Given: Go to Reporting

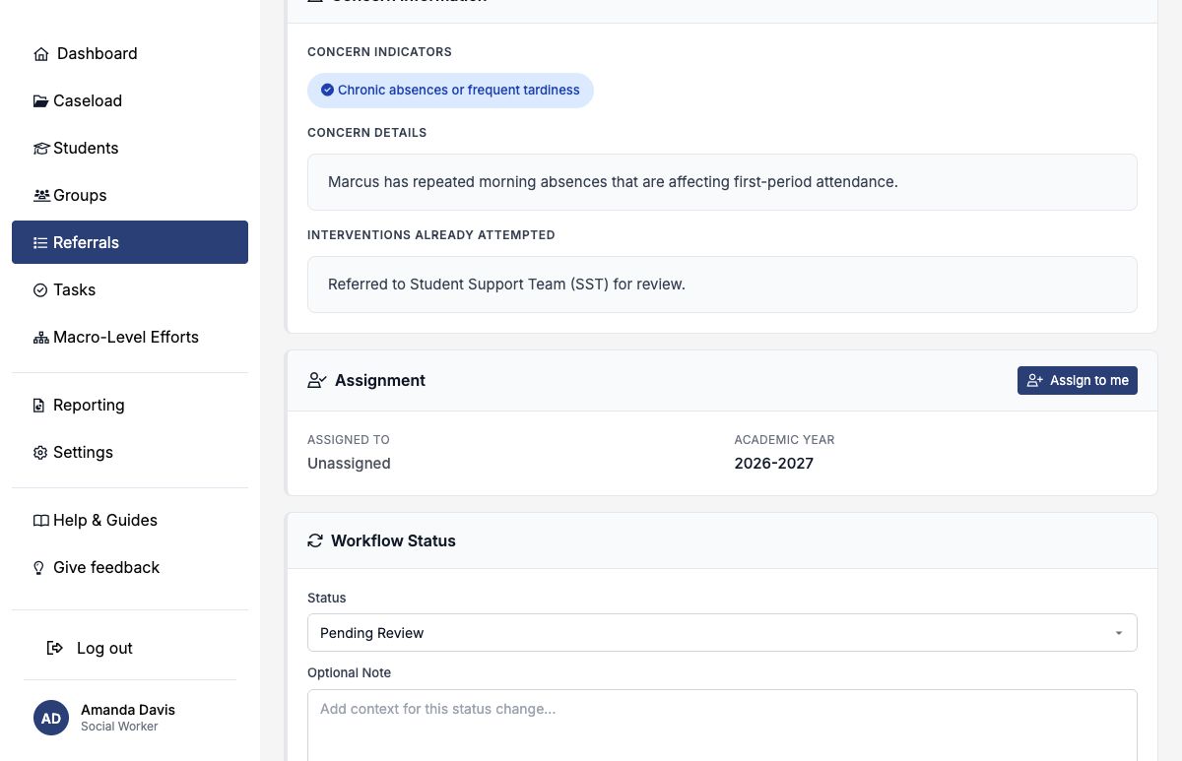Looking at the screenshot, I should click(130, 405).
